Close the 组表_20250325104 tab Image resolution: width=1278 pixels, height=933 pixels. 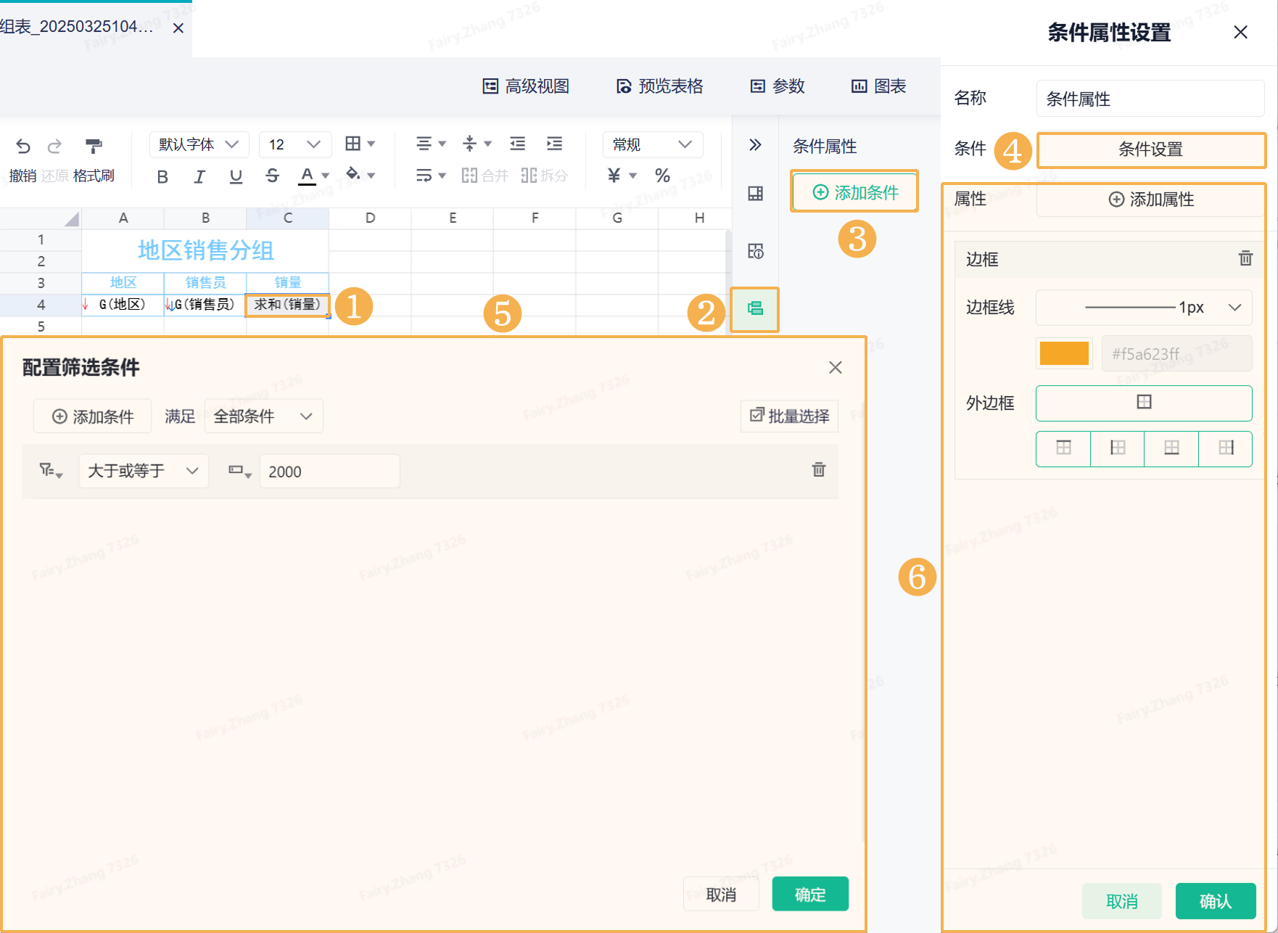(178, 28)
